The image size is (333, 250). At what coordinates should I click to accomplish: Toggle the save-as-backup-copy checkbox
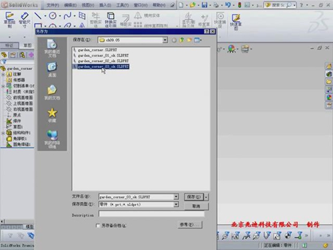point(98,225)
